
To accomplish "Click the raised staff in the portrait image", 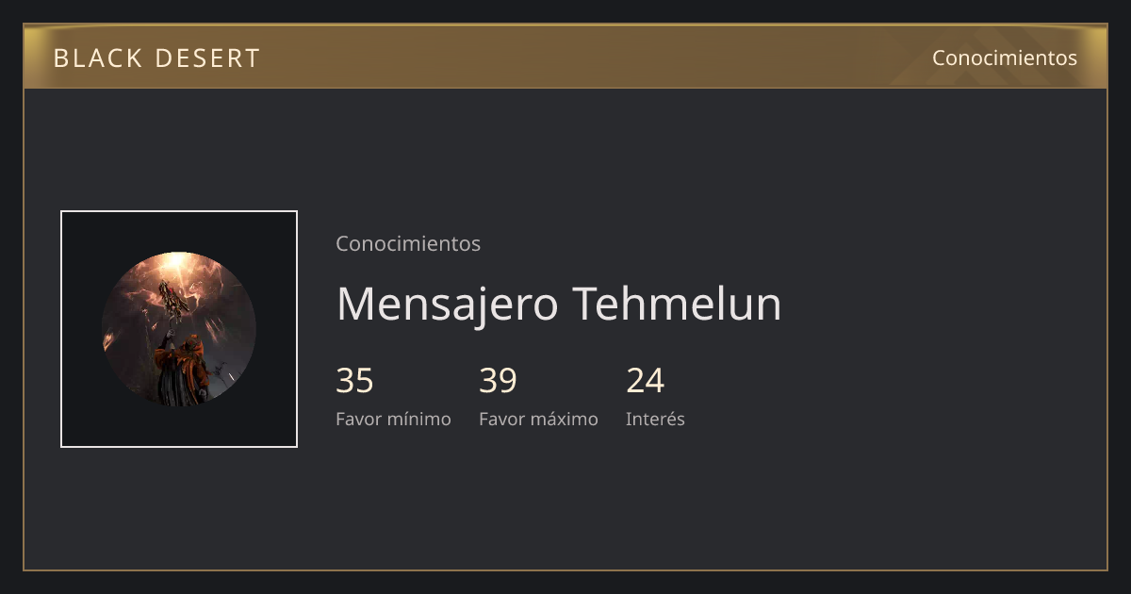I will 172,304.
